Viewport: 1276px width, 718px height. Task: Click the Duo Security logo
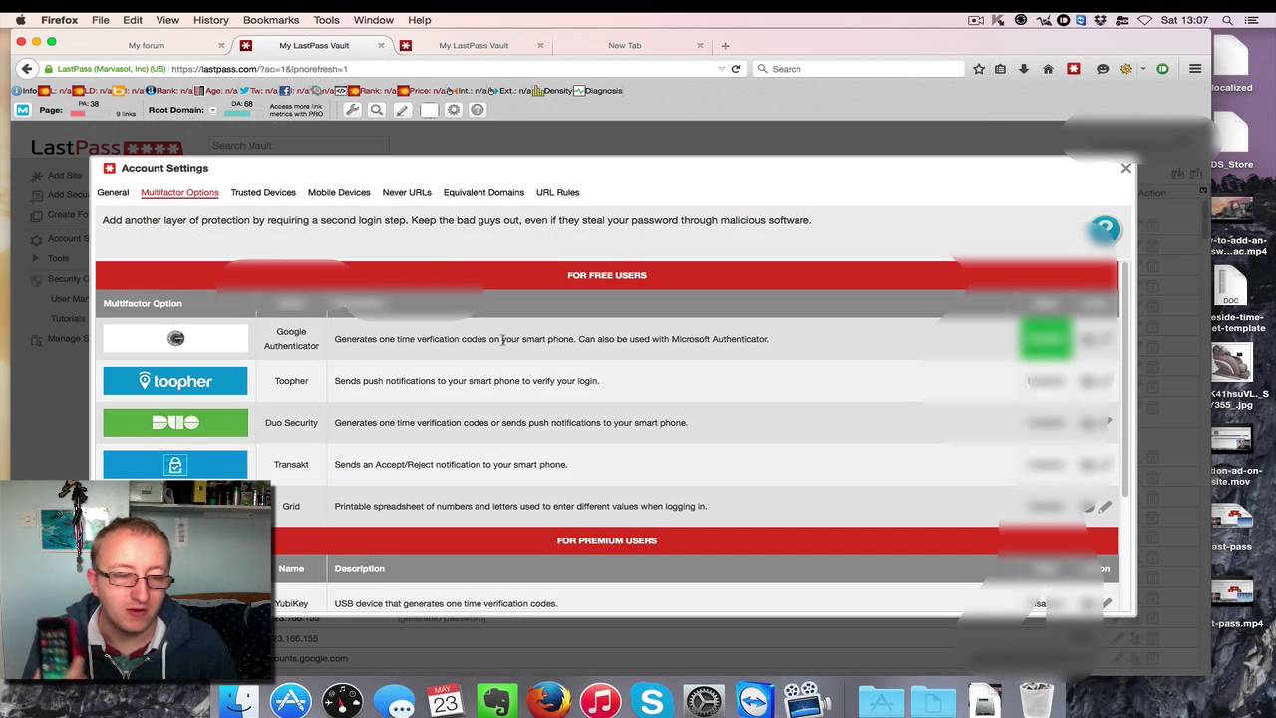[x=175, y=423]
